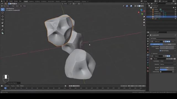Open the Output properties tab
Screen dimensions: 177x99
click(148, 41)
